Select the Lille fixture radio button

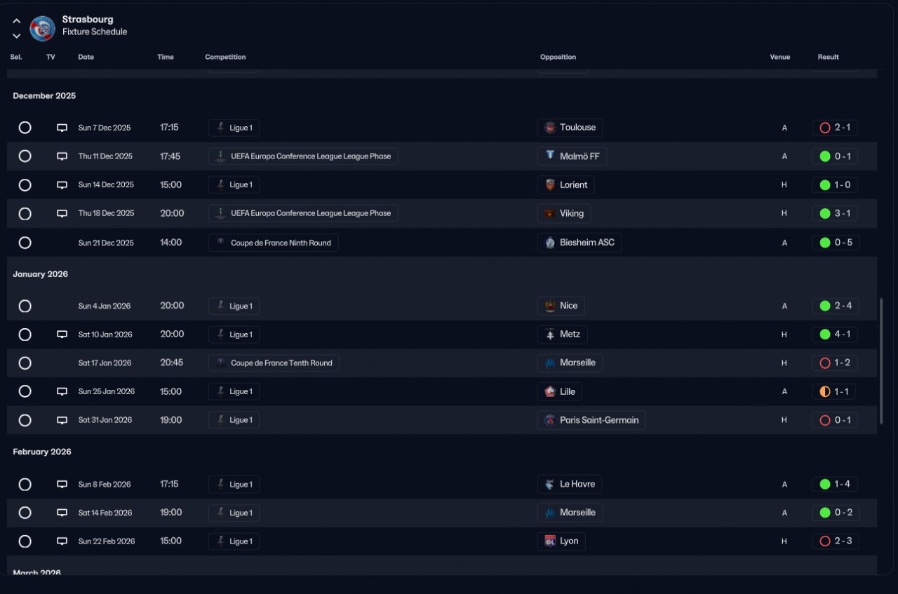click(25, 391)
